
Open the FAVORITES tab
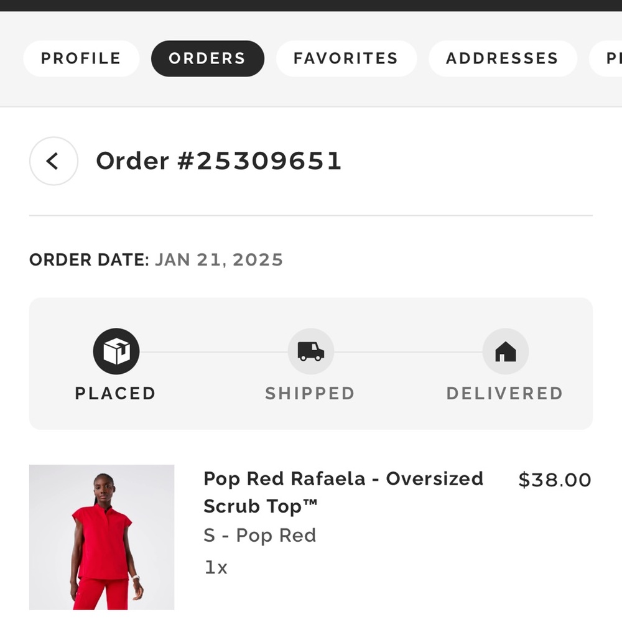tap(346, 58)
